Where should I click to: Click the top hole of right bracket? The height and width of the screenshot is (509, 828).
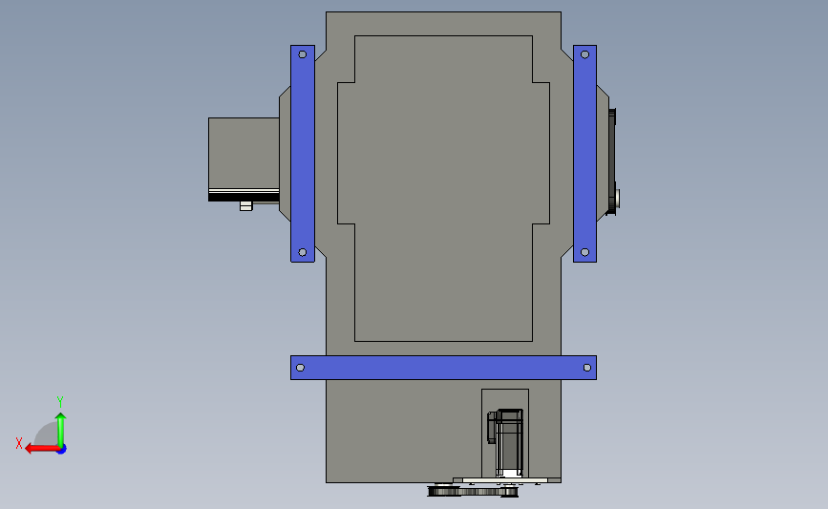point(584,54)
